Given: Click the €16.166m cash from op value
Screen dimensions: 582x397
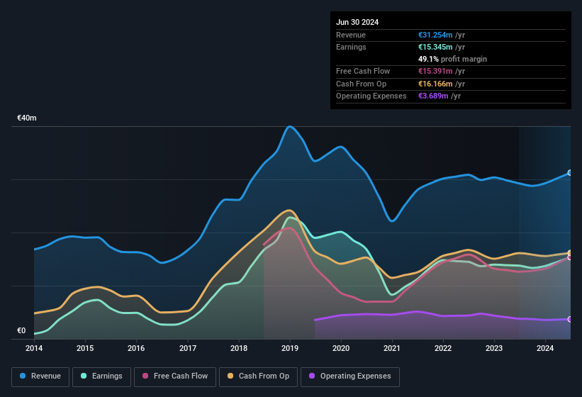Looking at the screenshot, I should [435, 84].
